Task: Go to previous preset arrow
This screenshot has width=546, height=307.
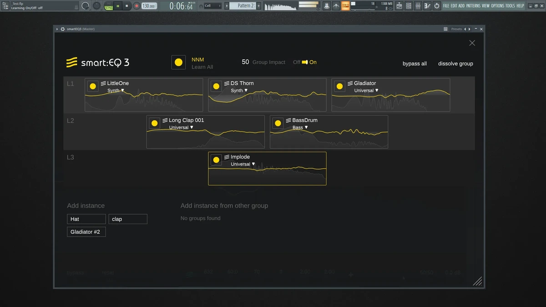Action: tap(465, 29)
